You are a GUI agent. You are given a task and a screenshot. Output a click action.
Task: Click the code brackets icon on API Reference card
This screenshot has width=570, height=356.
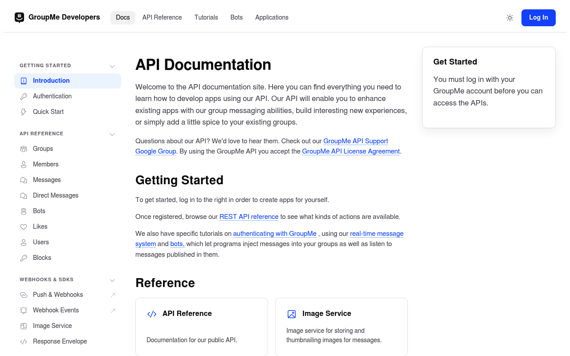point(152,314)
